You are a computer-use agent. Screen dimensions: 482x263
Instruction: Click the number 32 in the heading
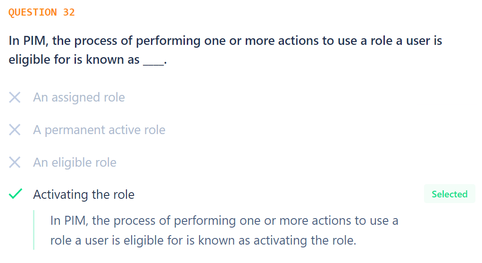69,12
